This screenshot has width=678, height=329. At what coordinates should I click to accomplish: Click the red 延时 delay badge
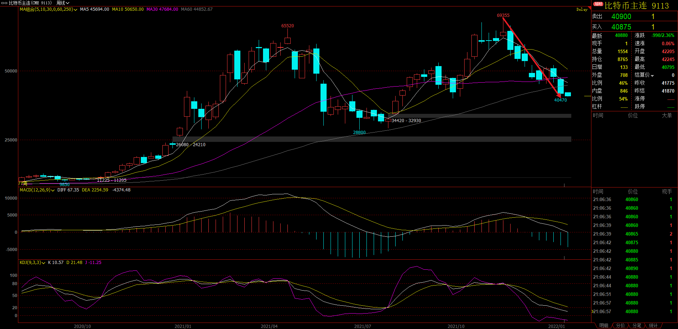598,4
